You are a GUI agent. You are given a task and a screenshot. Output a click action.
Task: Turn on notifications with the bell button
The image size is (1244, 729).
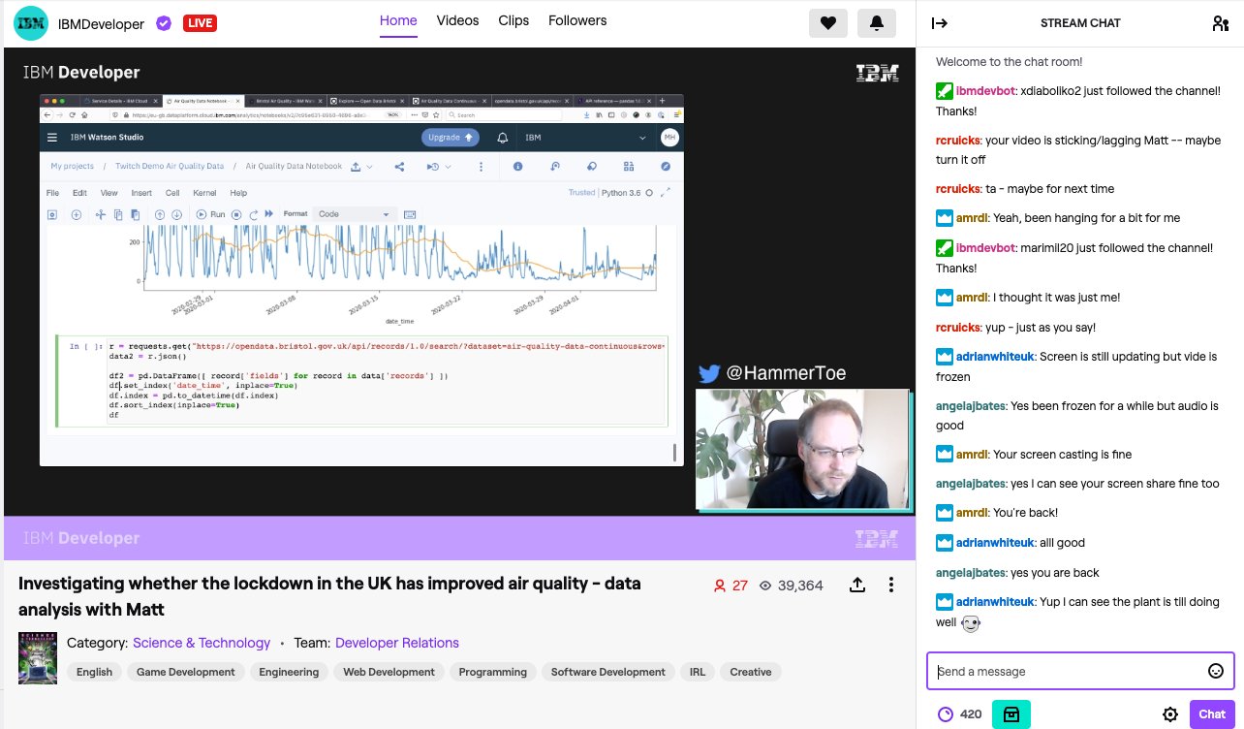pyautogui.click(x=877, y=23)
